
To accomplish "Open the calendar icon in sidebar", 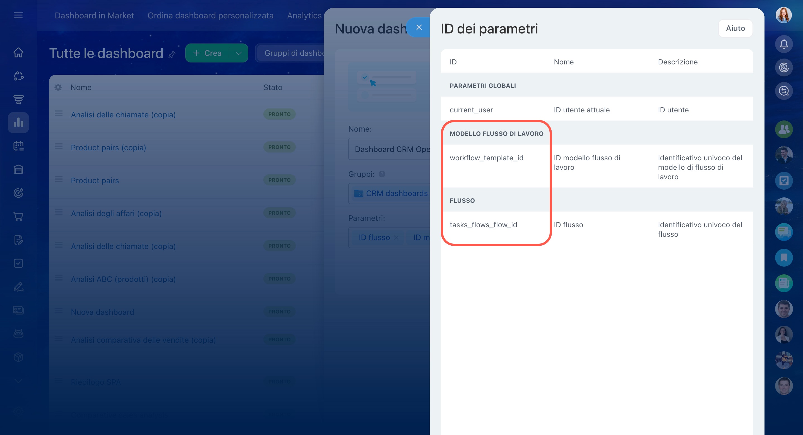I will pyautogui.click(x=18, y=146).
